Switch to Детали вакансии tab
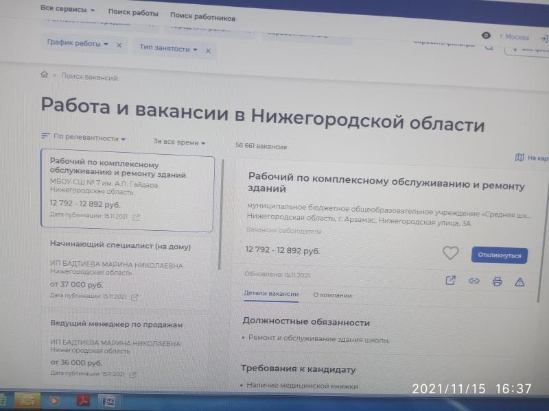The height and width of the screenshot is (411, 549). 271,294
